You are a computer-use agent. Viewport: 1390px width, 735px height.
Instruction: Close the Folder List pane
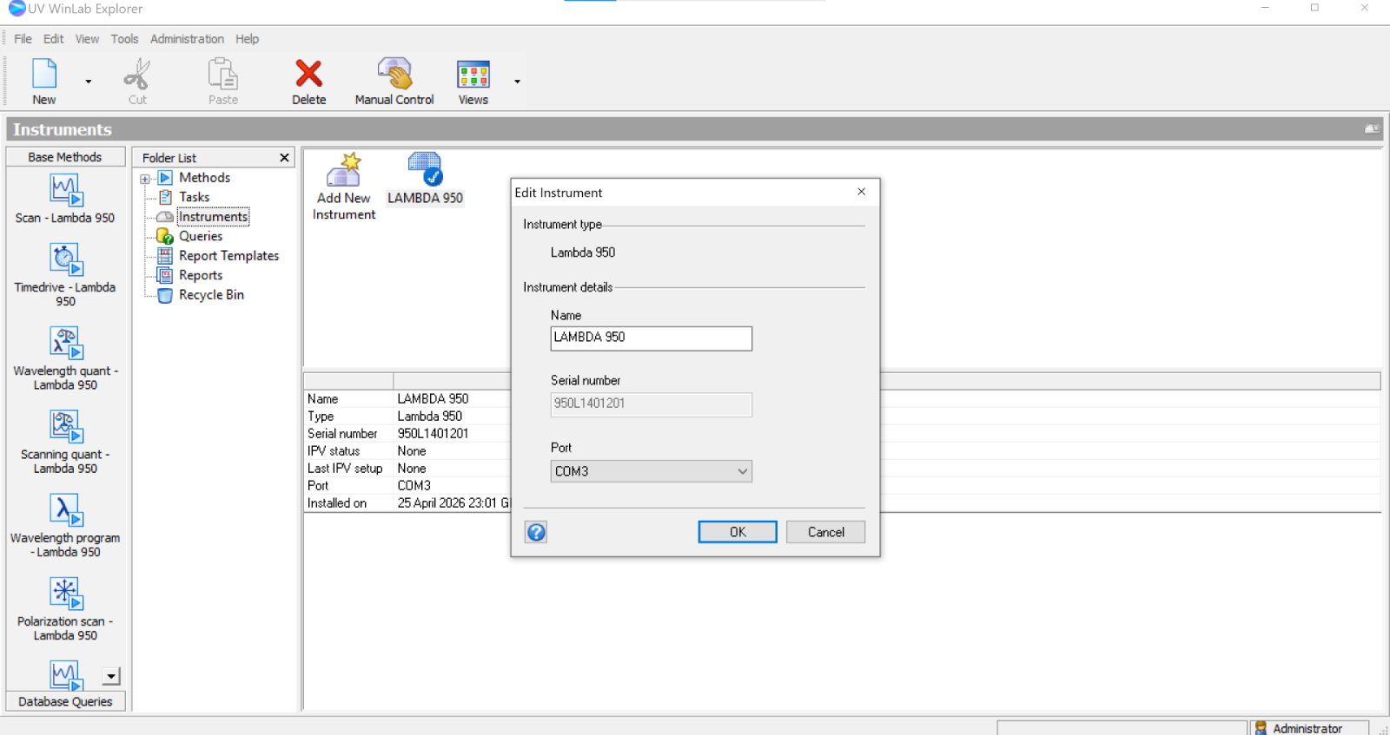pos(284,158)
